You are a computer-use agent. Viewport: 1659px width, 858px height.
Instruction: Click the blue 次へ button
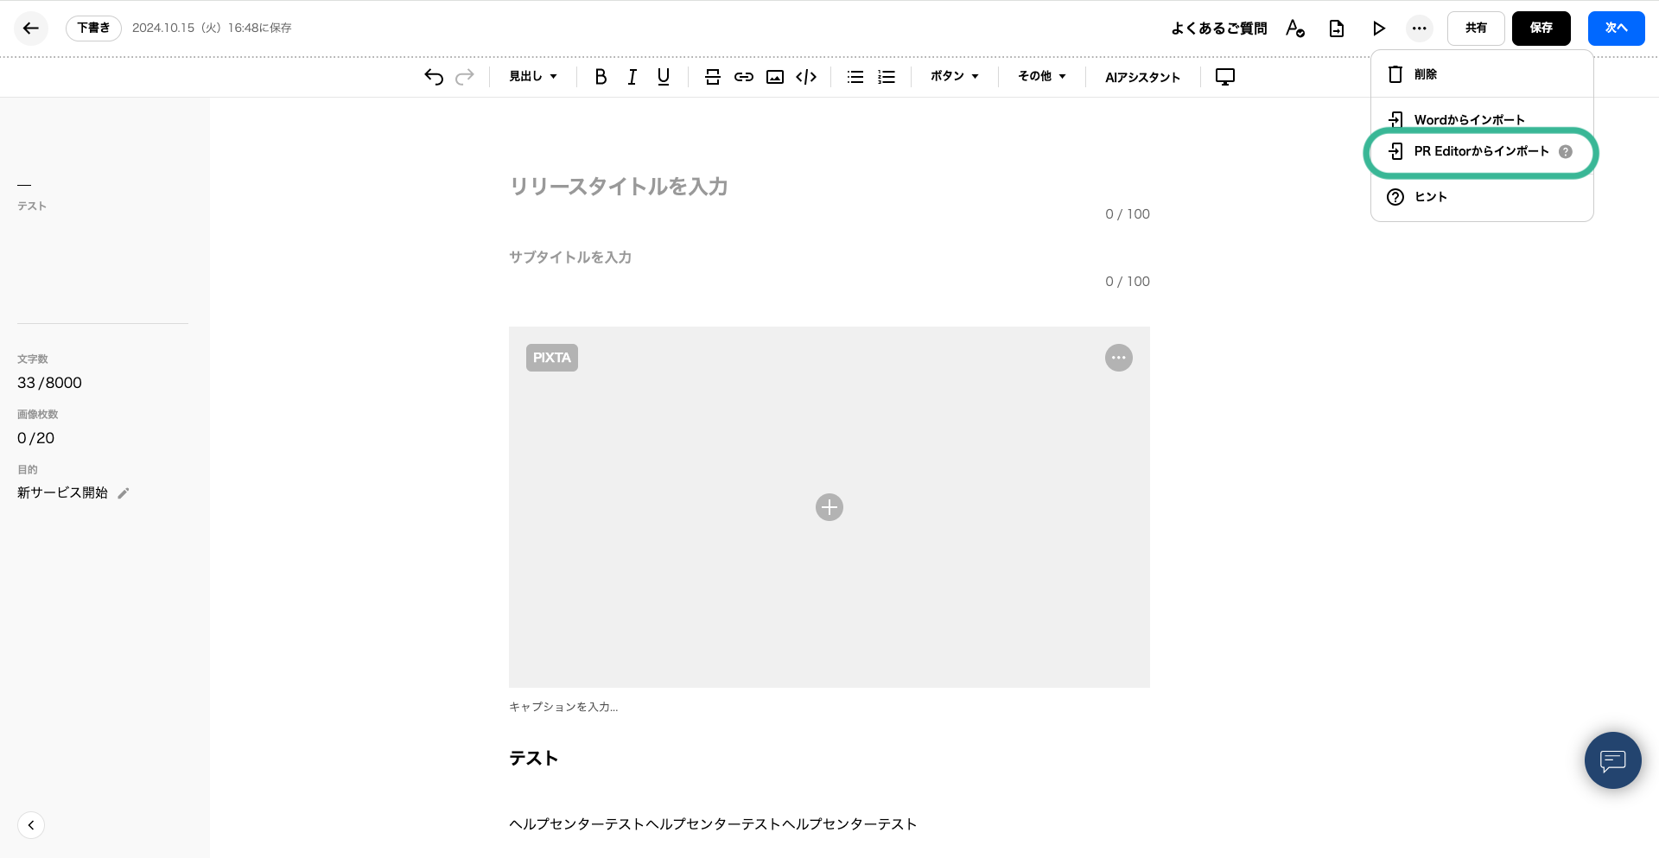(1616, 29)
